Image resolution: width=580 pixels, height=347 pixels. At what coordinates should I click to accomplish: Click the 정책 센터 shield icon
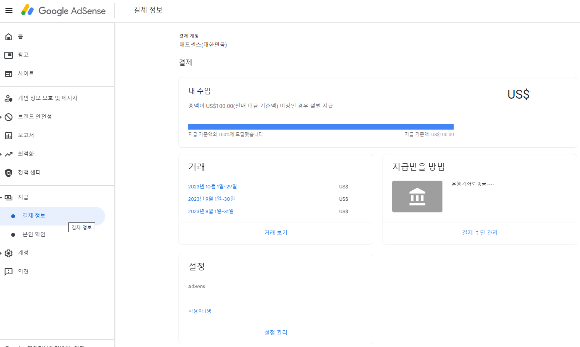[9, 173]
